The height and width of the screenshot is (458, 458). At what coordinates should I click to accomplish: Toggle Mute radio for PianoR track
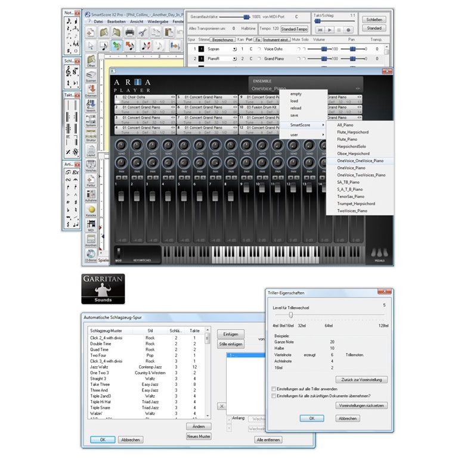coord(299,58)
